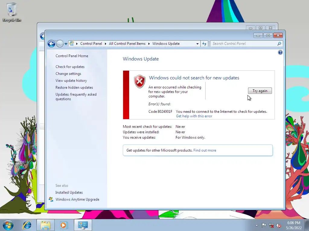Open the recent pages dropdown arrow
This screenshot has width=309, height=231.
[66, 44]
